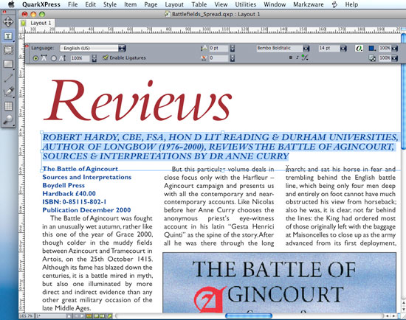Click the scale 100% input field
Viewport: 406px width, 320px height.
(x=80, y=58)
